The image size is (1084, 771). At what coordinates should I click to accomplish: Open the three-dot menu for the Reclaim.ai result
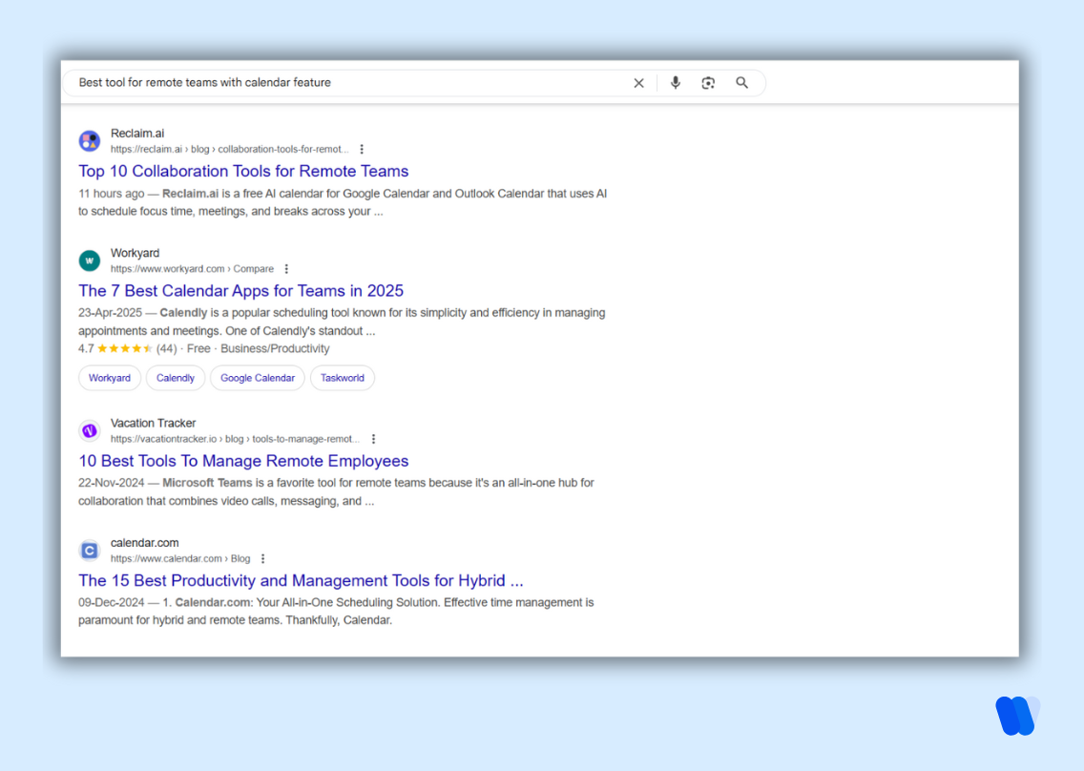(362, 149)
